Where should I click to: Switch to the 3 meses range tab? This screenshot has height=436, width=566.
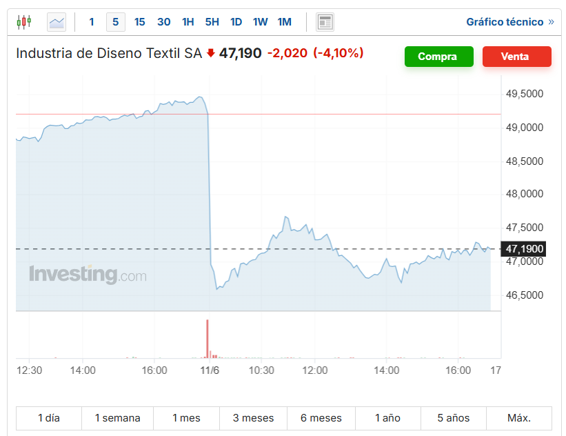(x=253, y=418)
